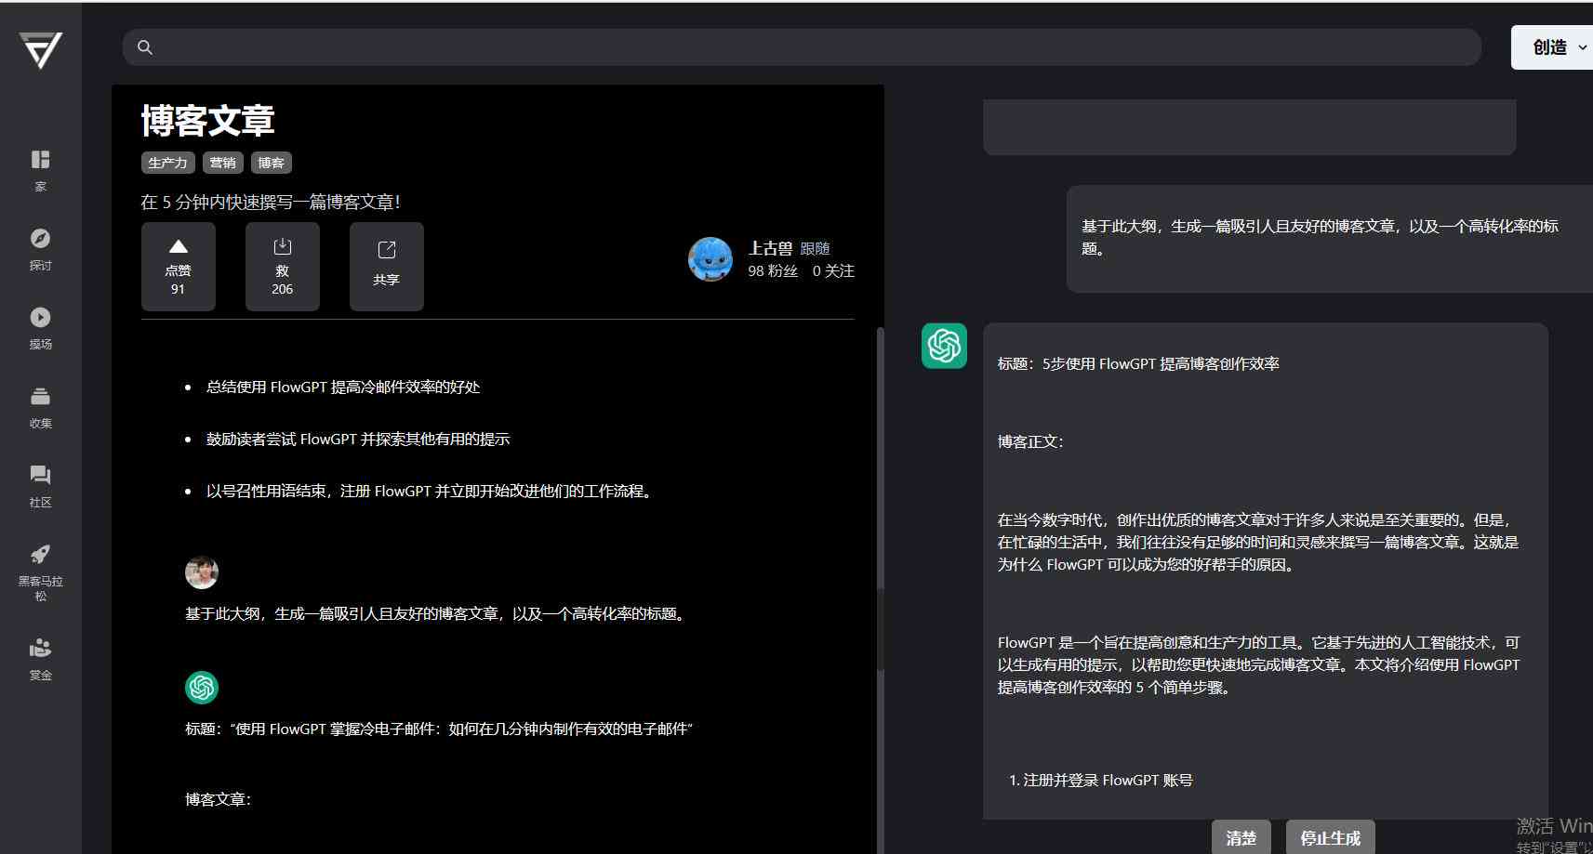The width and height of the screenshot is (1593, 854).
Task: Click the 博客文章 page title
Action: (x=208, y=121)
